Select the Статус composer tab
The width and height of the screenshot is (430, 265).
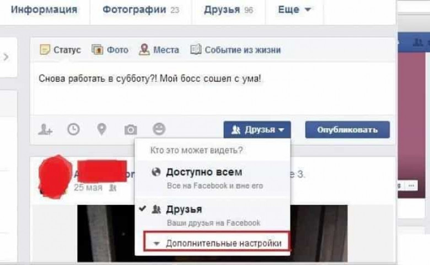(60, 50)
